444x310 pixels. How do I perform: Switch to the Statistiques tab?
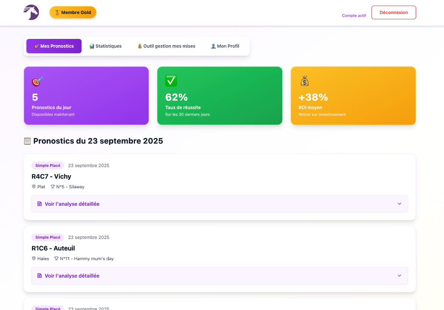point(105,46)
